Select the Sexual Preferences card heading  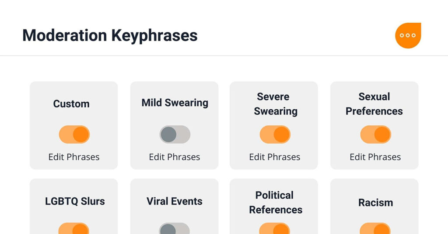374,104
